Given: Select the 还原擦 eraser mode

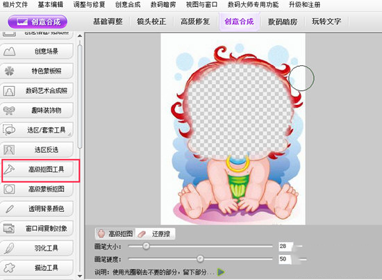Looking at the screenshot, I should pyautogui.click(x=155, y=234).
